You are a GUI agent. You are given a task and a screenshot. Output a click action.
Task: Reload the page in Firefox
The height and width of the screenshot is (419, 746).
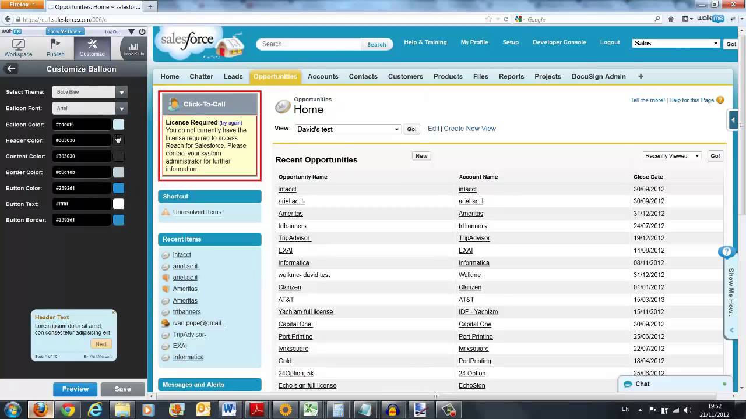[506, 19]
